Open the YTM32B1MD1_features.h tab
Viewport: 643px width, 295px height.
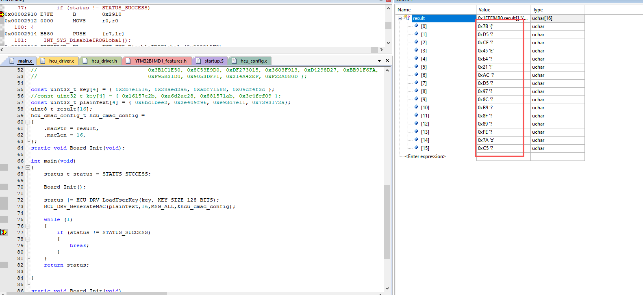pyautogui.click(x=161, y=61)
